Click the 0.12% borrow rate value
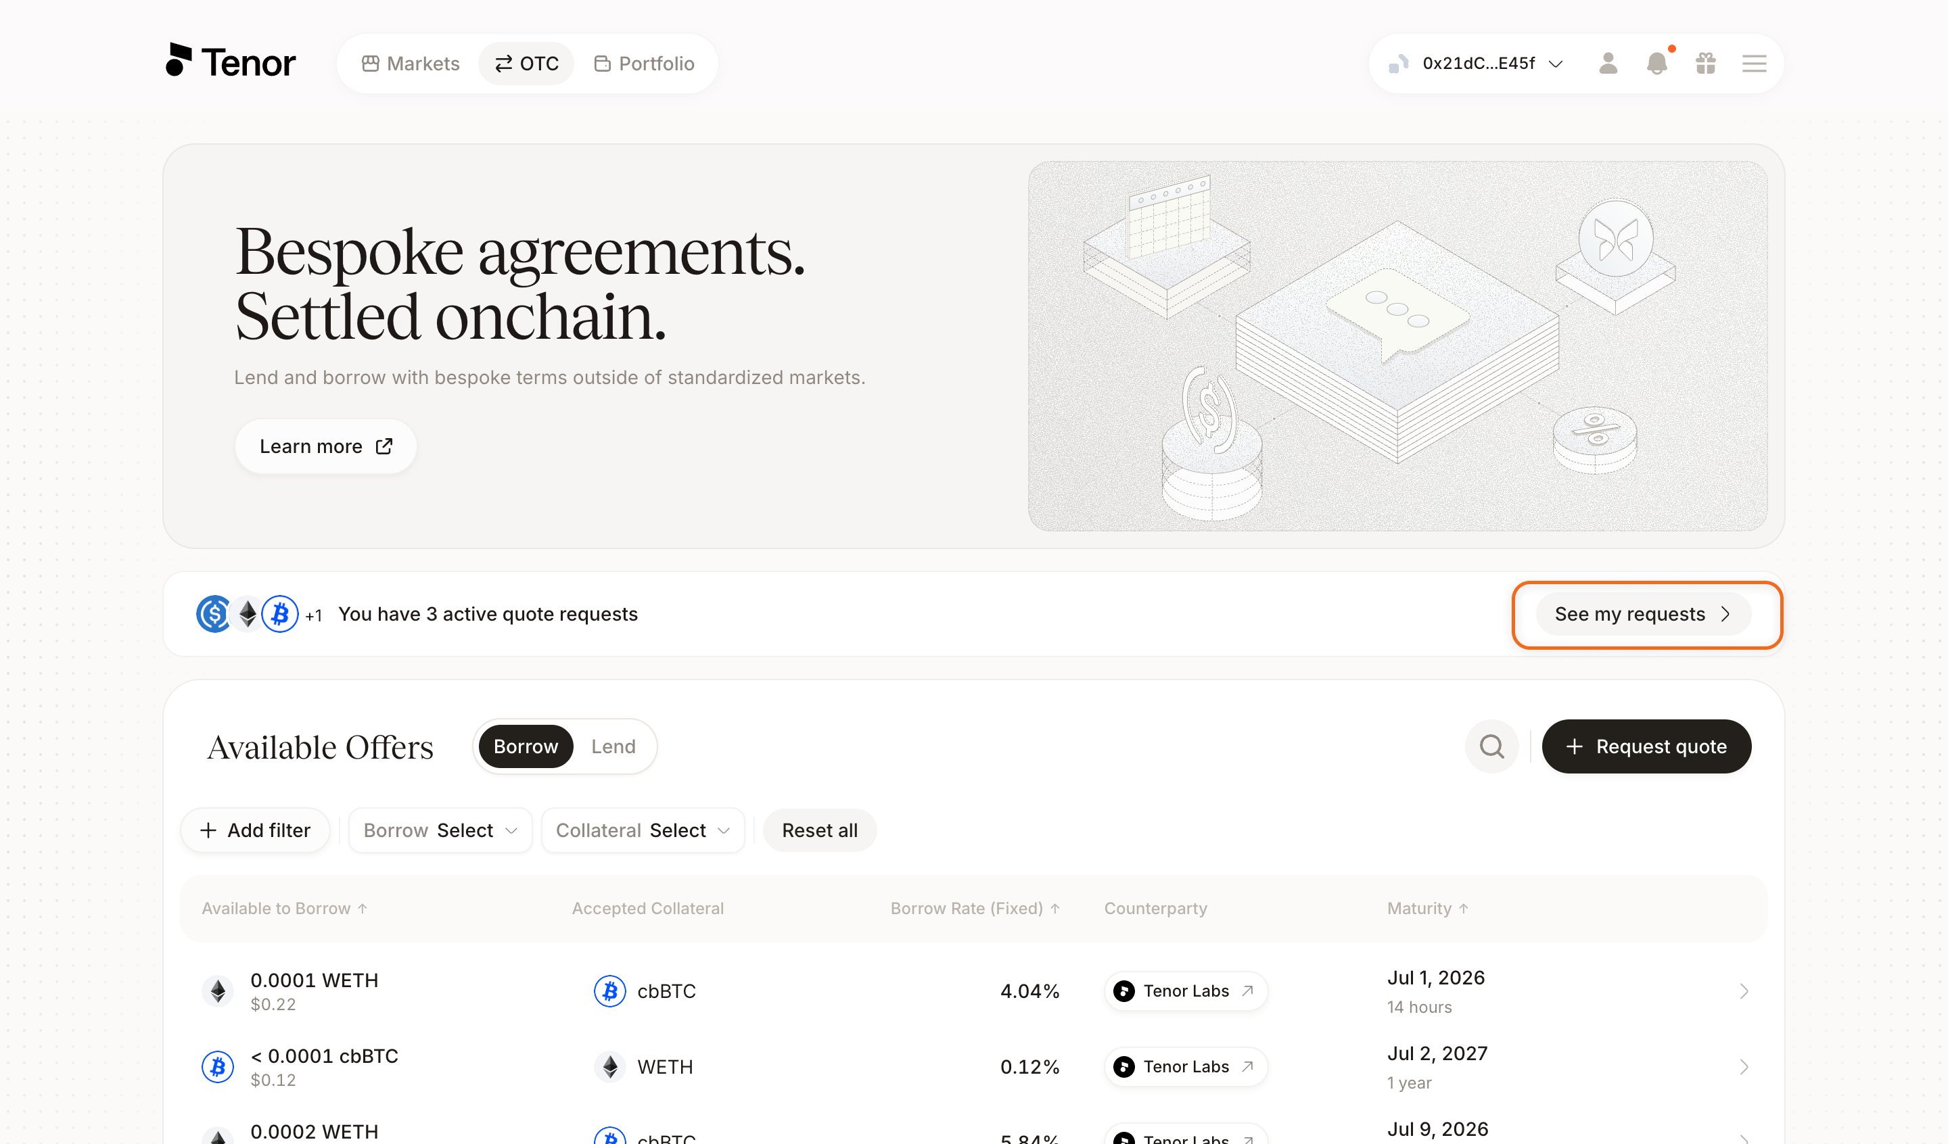This screenshot has height=1144, width=1948. click(1029, 1067)
